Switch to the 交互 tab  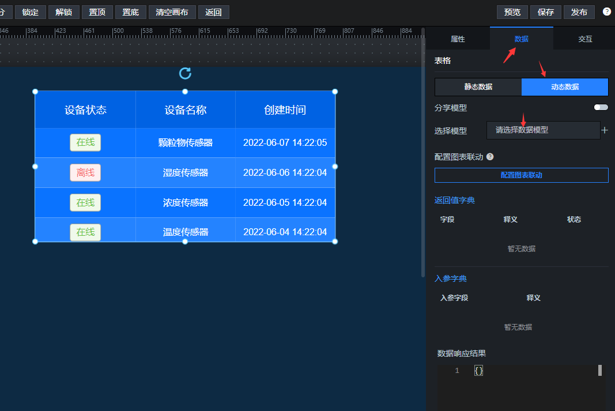[585, 39]
